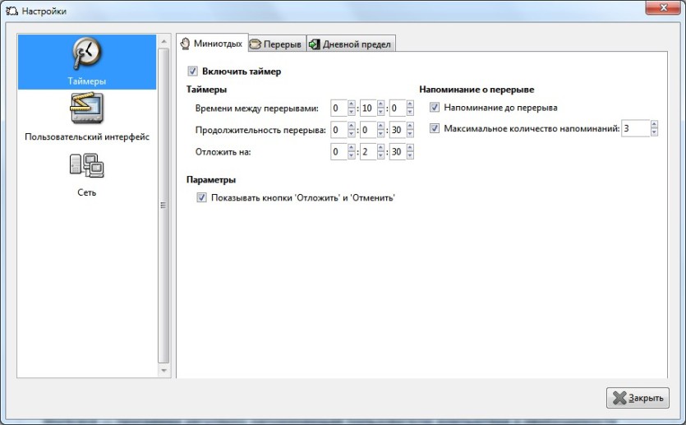The width and height of the screenshot is (686, 425).
Task: Click the Параметры section heading
Action: click(x=211, y=179)
